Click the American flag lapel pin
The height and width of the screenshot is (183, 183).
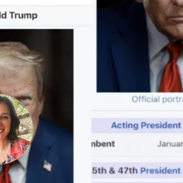[47, 166]
